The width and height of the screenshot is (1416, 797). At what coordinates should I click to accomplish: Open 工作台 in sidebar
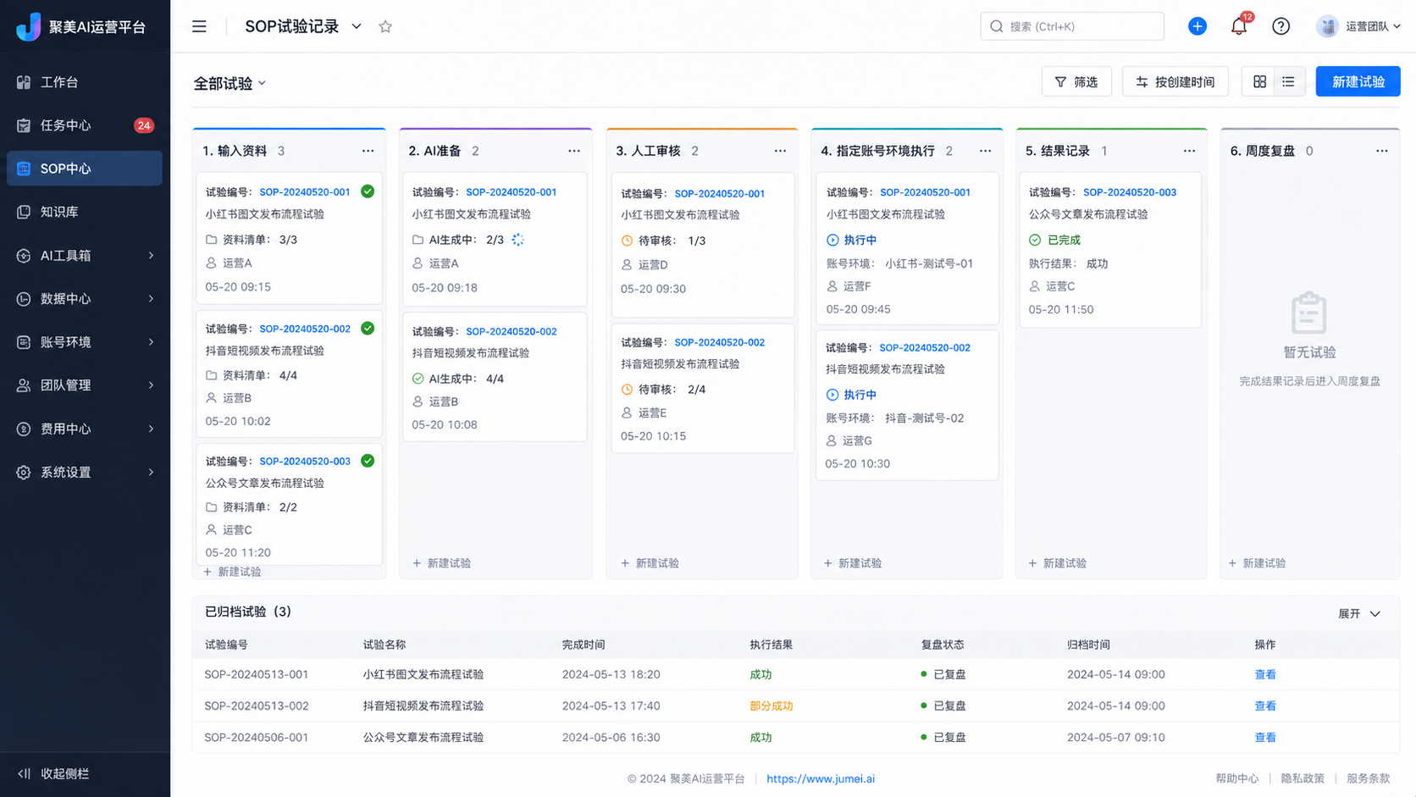tap(85, 81)
